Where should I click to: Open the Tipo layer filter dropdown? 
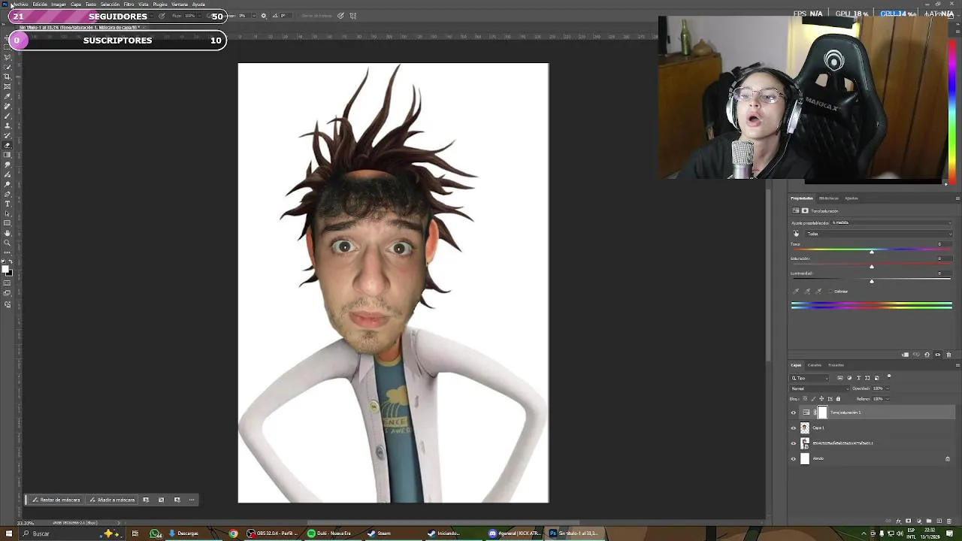tap(809, 378)
